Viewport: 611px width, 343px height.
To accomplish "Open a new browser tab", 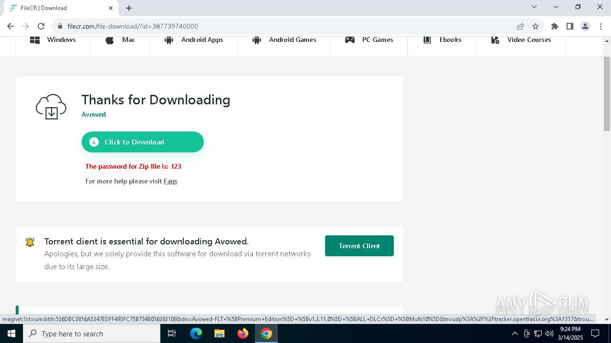I will pos(129,8).
